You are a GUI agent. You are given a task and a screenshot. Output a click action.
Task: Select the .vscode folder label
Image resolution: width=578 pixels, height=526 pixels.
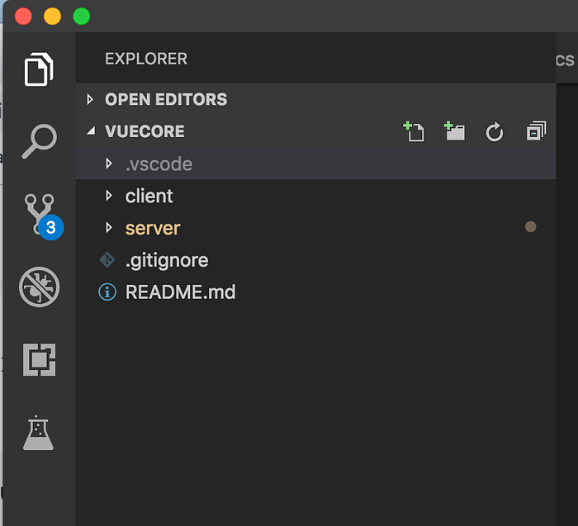point(159,164)
